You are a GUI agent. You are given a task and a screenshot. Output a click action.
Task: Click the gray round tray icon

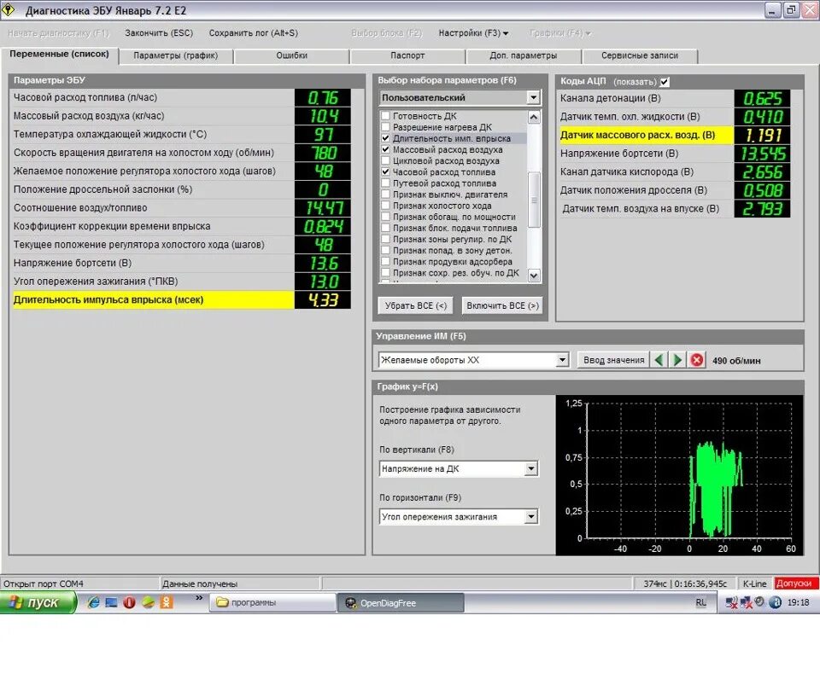[760, 601]
